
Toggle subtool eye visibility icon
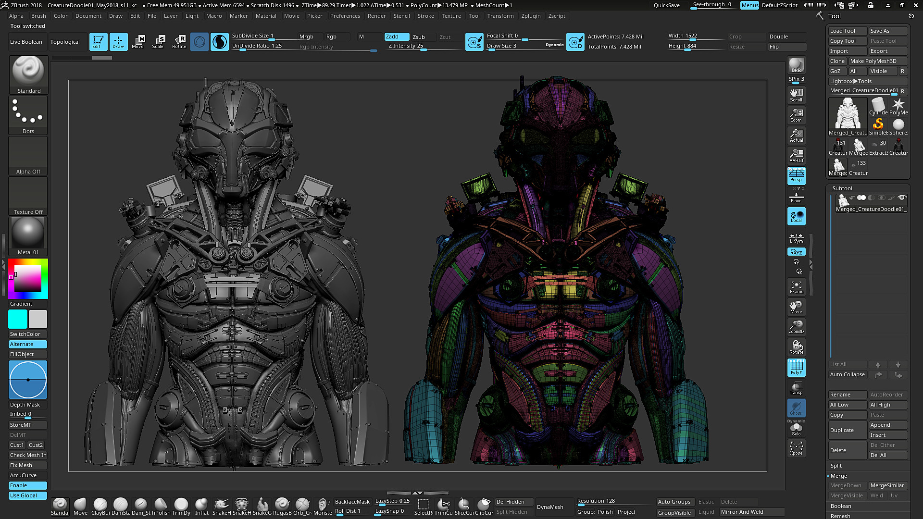click(902, 198)
